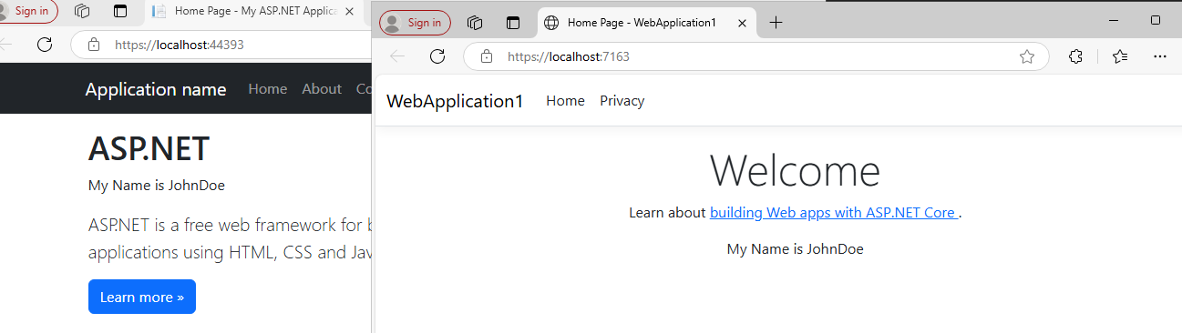Open tab actions menu in left browser window
This screenshot has width=1182, height=333.
pyautogui.click(x=120, y=11)
